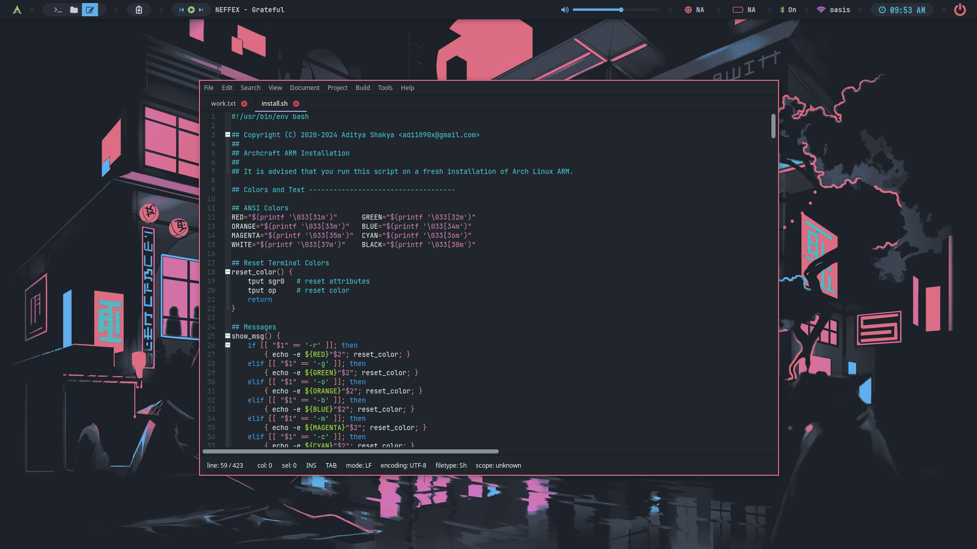Viewport: 977px width, 549px height.
Task: Click the text editor icon in the top bar
Action: pos(90,10)
